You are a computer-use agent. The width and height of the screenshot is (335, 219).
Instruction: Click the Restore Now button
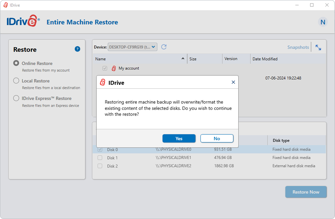[306, 192]
